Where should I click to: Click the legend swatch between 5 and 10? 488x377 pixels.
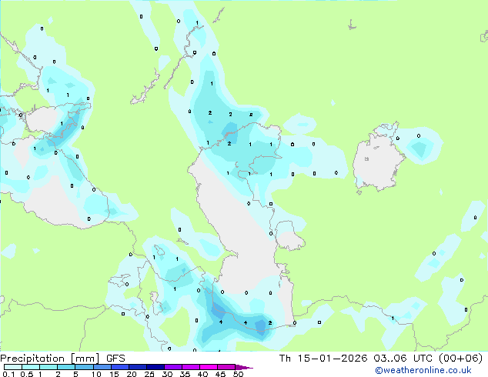[x=84, y=367]
